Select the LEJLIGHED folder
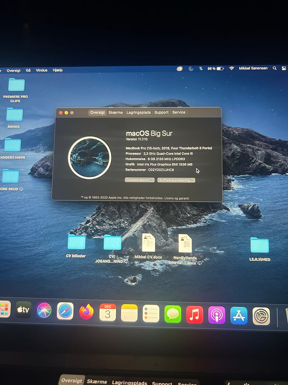 259,245
